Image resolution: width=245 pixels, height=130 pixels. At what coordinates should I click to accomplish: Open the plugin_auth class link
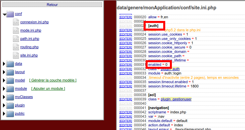pos(170,69)
